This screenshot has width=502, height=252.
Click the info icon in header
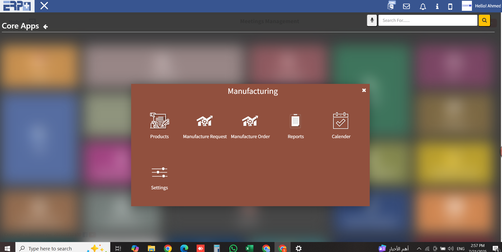(x=437, y=6)
